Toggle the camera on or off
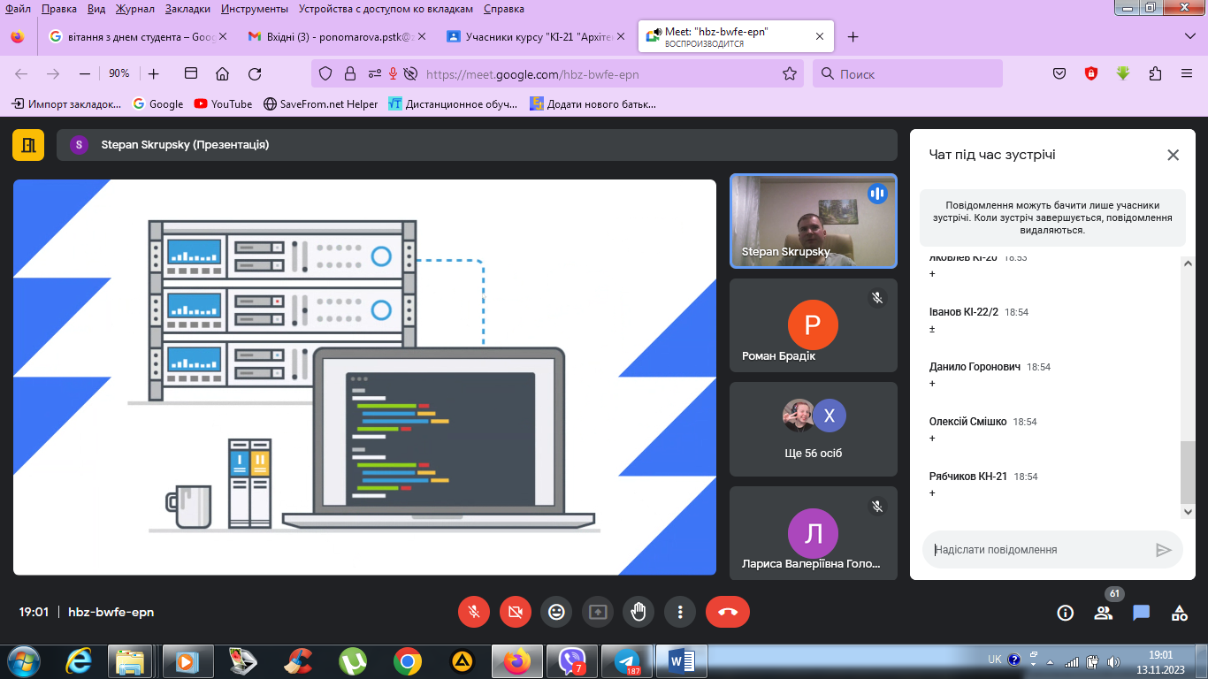 515,612
